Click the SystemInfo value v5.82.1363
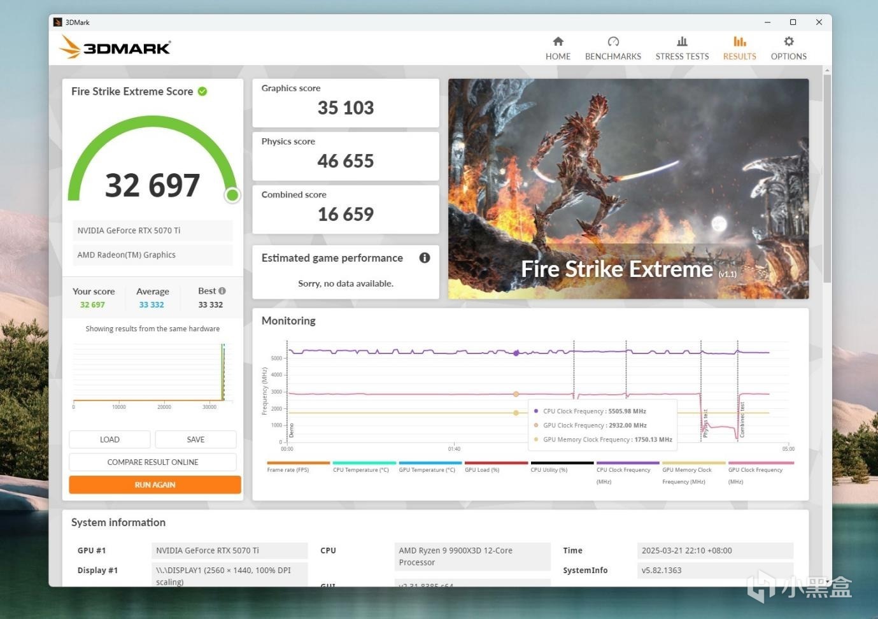Viewport: 878px width, 619px height. [x=716, y=571]
